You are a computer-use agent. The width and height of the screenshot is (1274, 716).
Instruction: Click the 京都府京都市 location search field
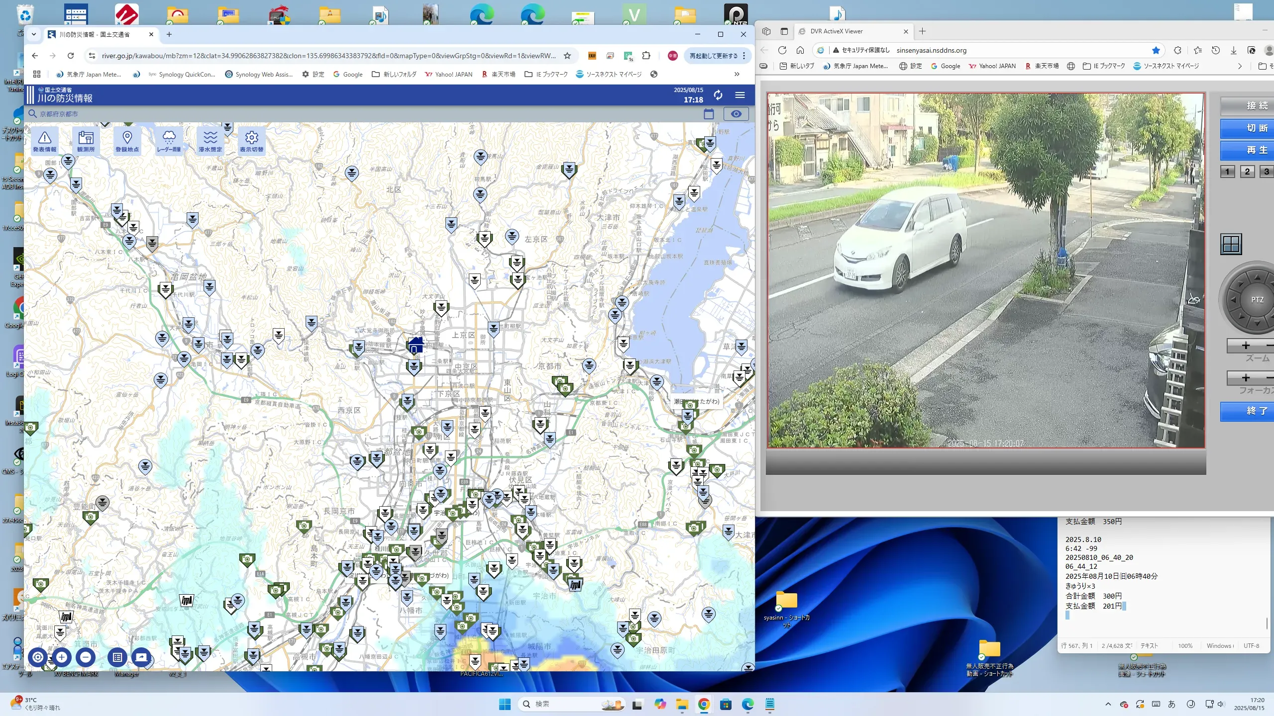(59, 114)
